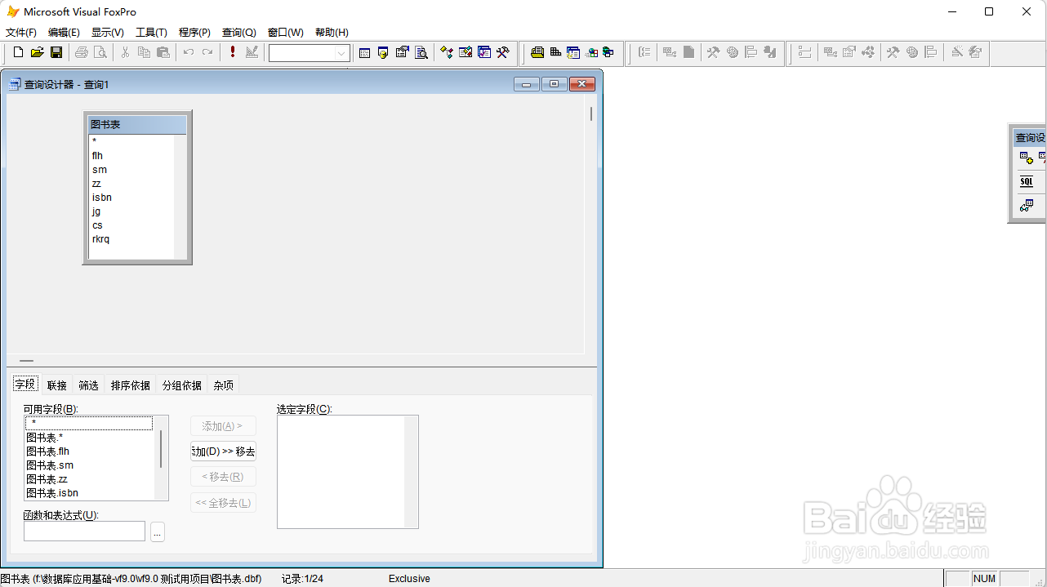Click the << 全移去(L) button
This screenshot has height=587, width=1047.
tap(223, 503)
